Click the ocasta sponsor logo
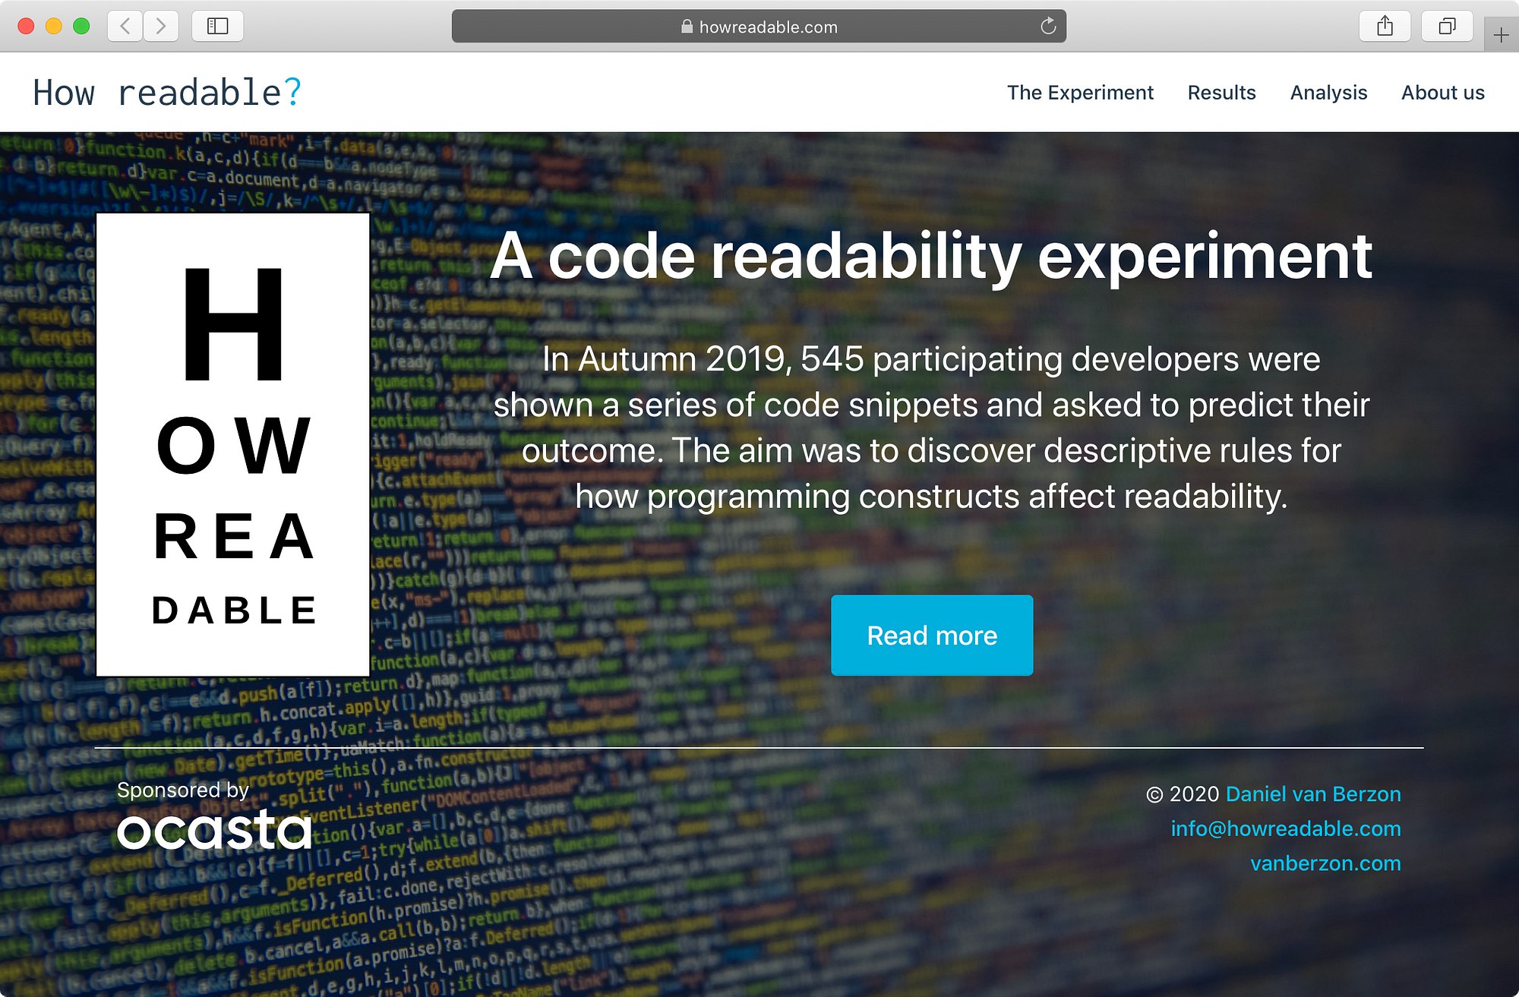The height and width of the screenshot is (997, 1519). 214,829
